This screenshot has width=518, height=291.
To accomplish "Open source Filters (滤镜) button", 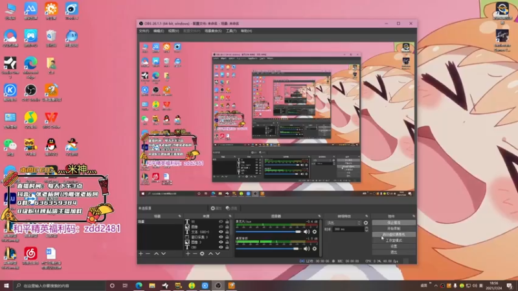I will pyautogui.click(x=232, y=208).
